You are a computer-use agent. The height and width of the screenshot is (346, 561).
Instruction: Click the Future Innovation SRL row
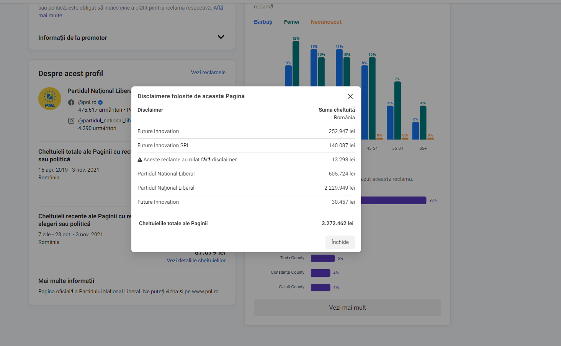tap(246, 146)
